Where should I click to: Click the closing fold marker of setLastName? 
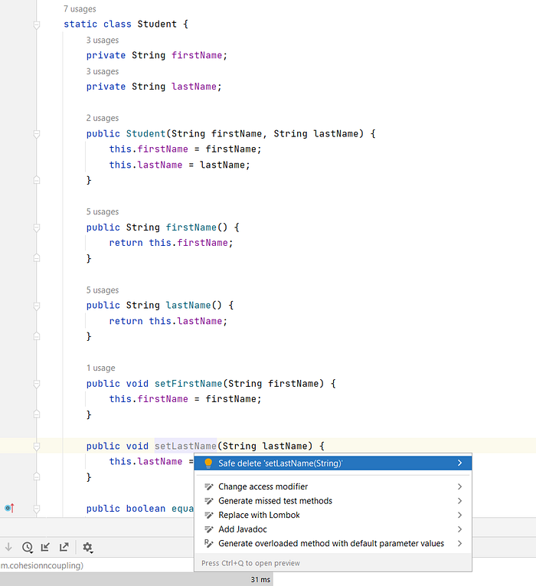[x=37, y=476]
